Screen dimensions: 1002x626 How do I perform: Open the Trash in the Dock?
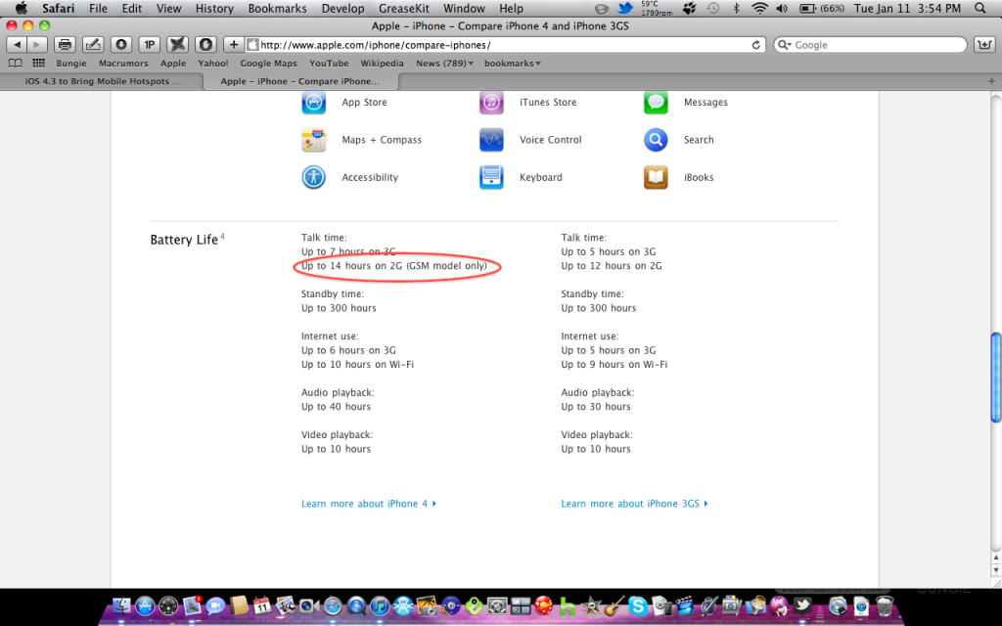click(x=885, y=605)
